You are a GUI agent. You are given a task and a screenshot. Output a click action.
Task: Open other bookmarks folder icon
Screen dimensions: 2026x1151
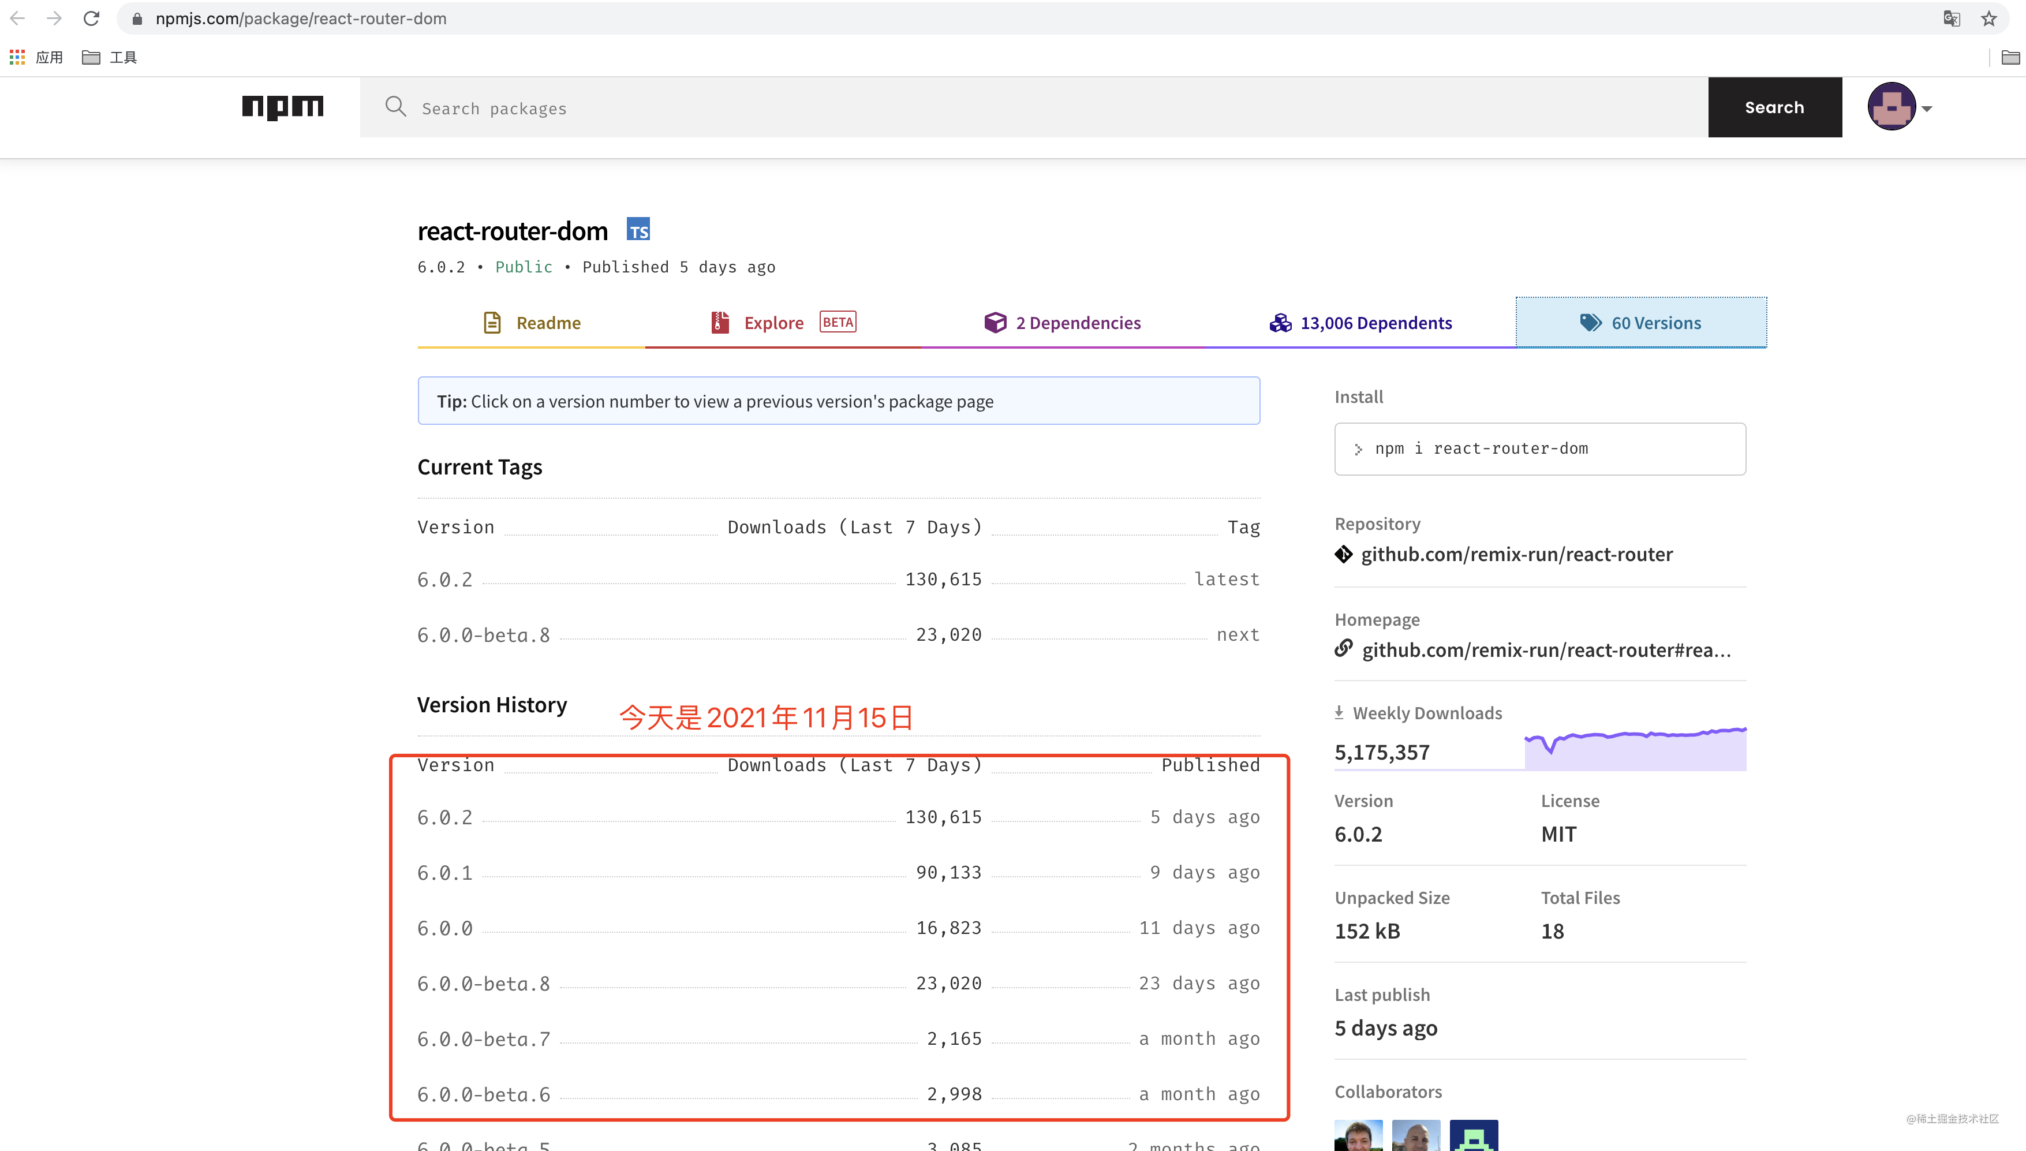(x=2010, y=57)
